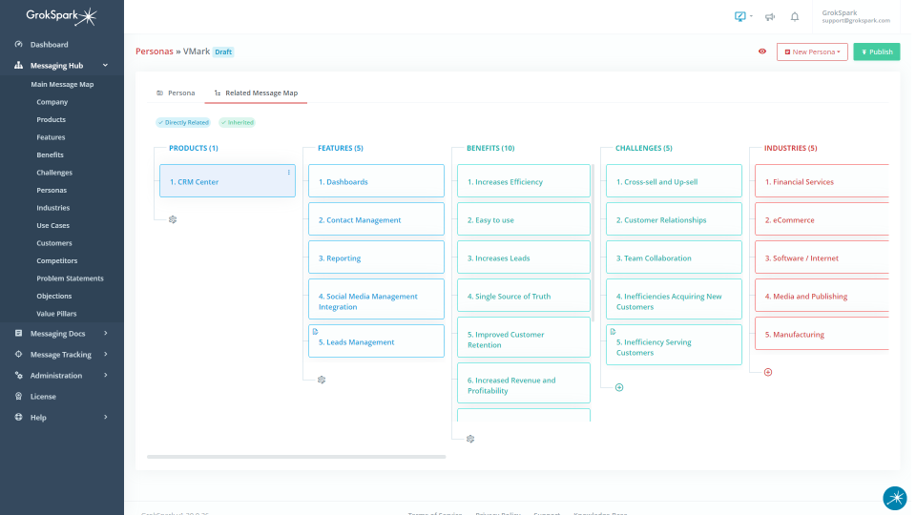Viewport: 916px width, 515px height.
Task: Click the note icon on Inefficiency Serving Customers
Action: tap(613, 332)
